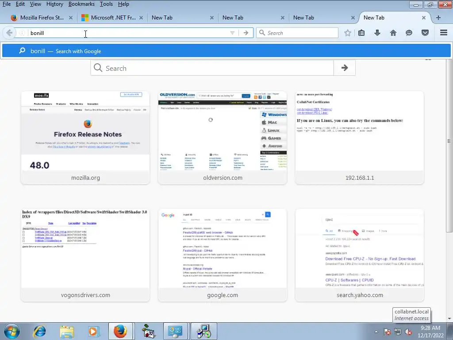Screen dimensions: 453x340
Task: Open the URL bar history dropdown arrow
Action: 232,33
